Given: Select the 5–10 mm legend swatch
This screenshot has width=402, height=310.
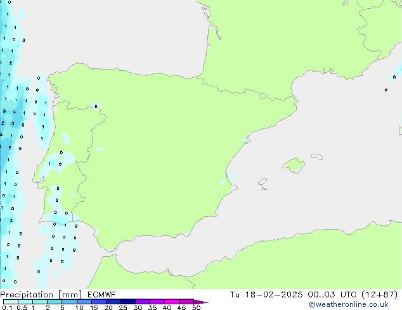Looking at the screenshot, I should 69,302.
